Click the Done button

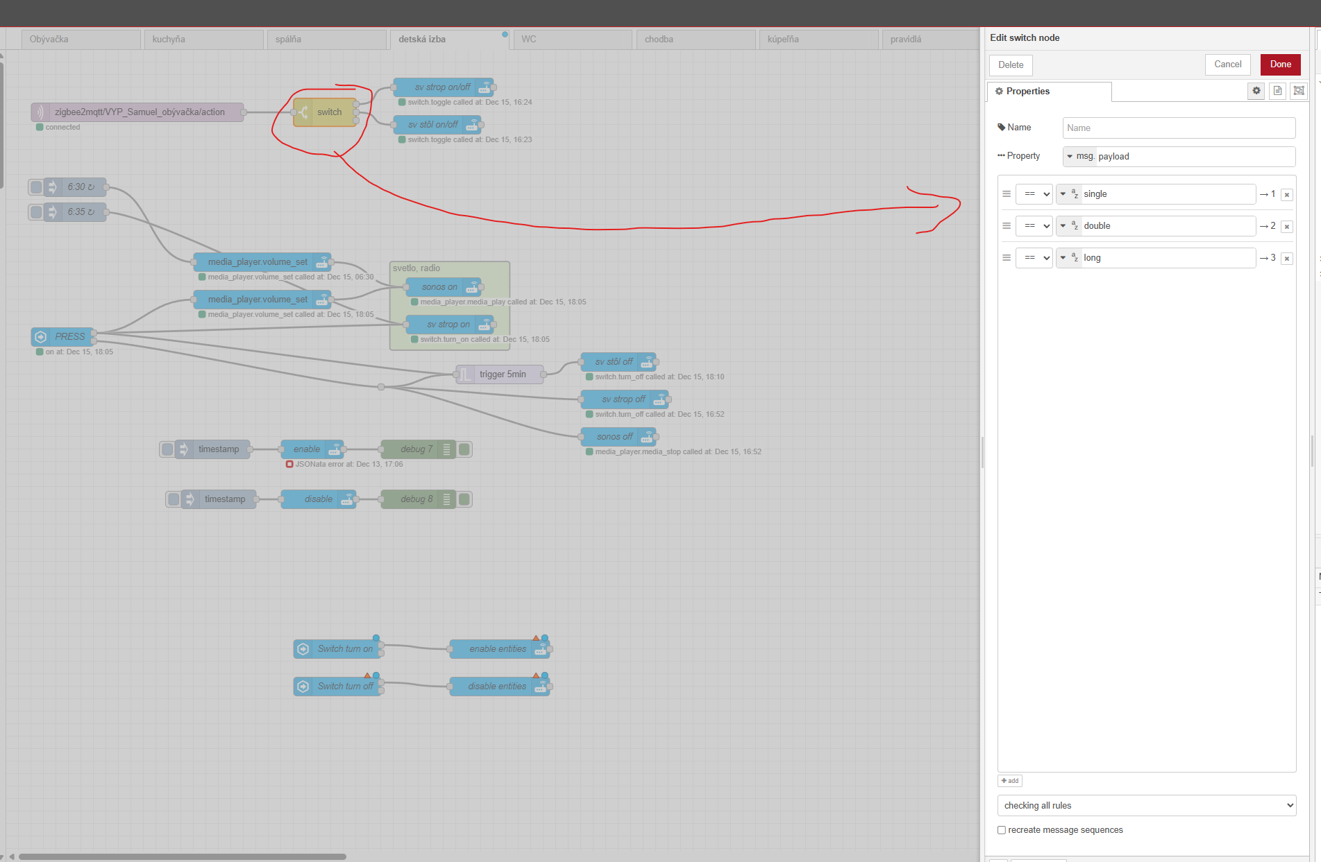[1280, 64]
